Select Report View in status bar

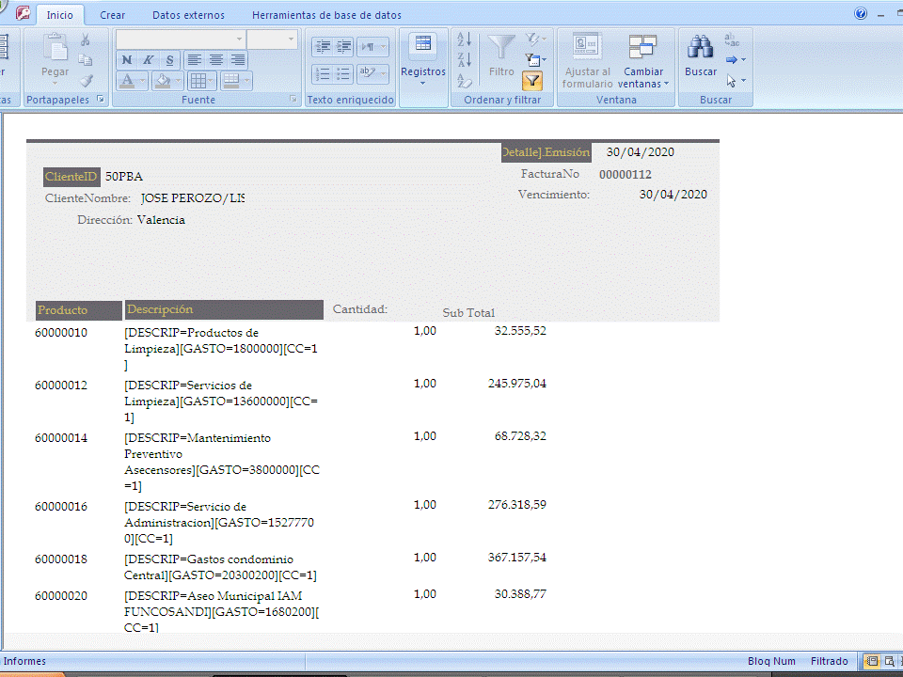[x=872, y=661]
